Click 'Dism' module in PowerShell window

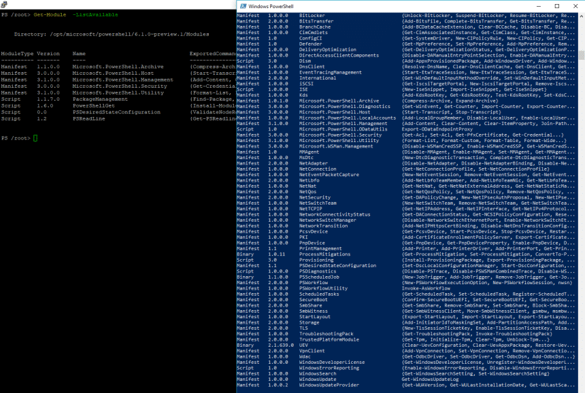[305, 61]
